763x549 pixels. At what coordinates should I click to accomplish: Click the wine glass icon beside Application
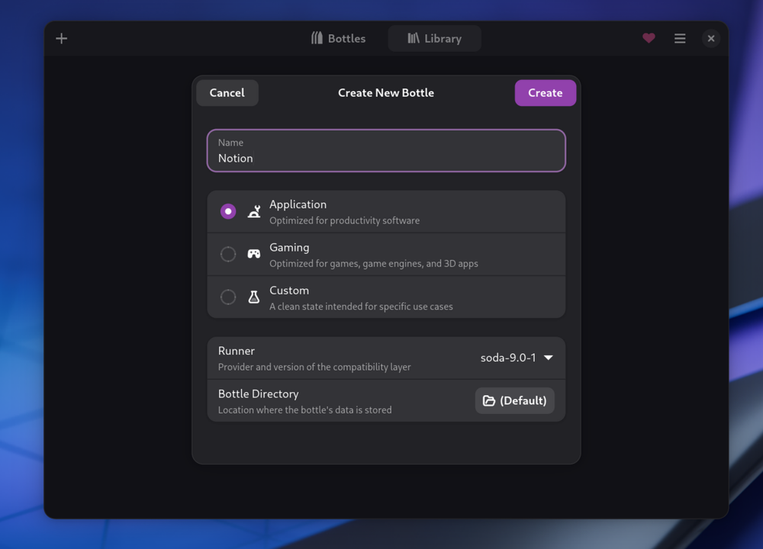coord(253,211)
